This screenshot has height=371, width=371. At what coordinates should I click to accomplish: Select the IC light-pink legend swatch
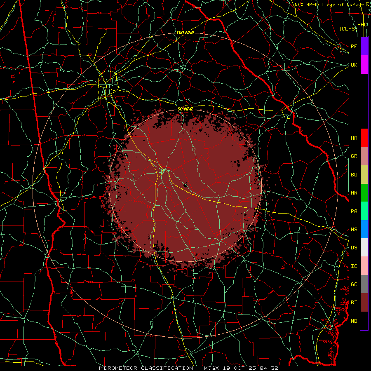(x=364, y=266)
